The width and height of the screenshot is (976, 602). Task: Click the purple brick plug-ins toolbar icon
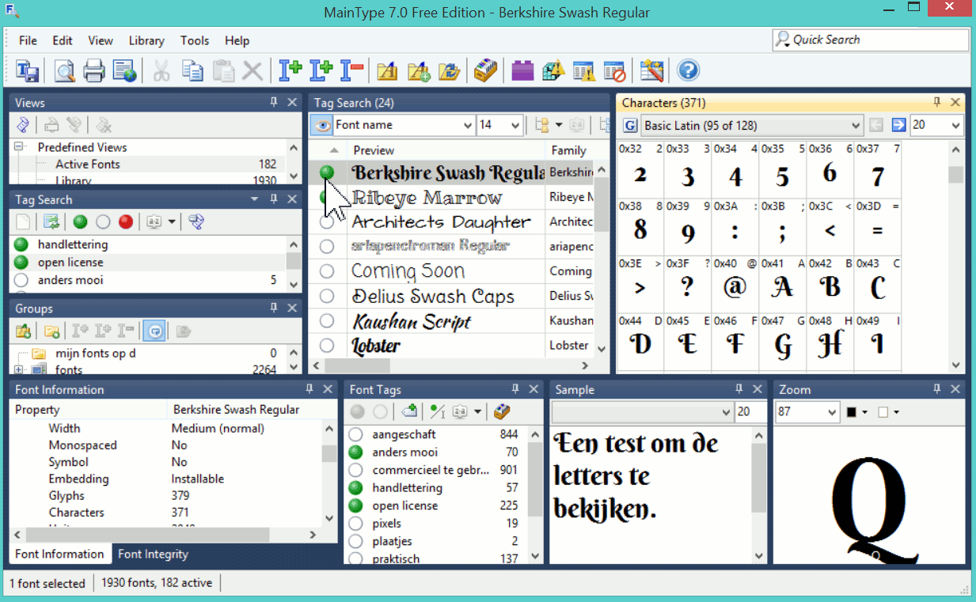522,71
